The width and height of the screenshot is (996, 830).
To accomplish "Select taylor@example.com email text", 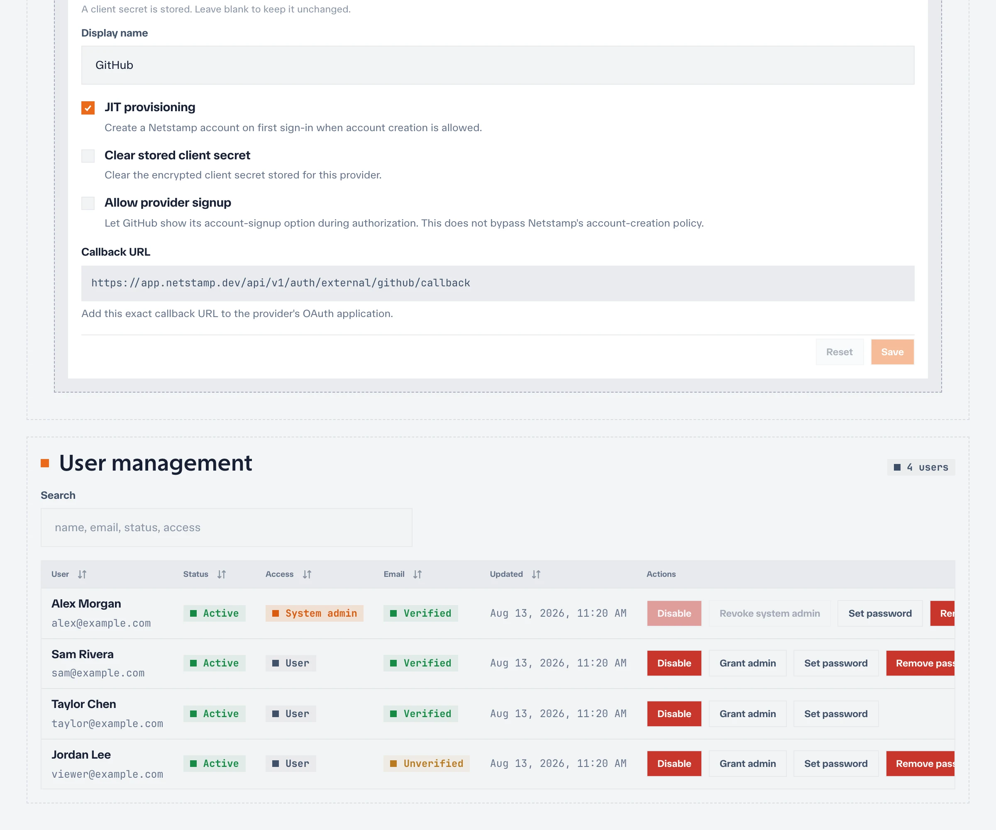I will pyautogui.click(x=107, y=724).
